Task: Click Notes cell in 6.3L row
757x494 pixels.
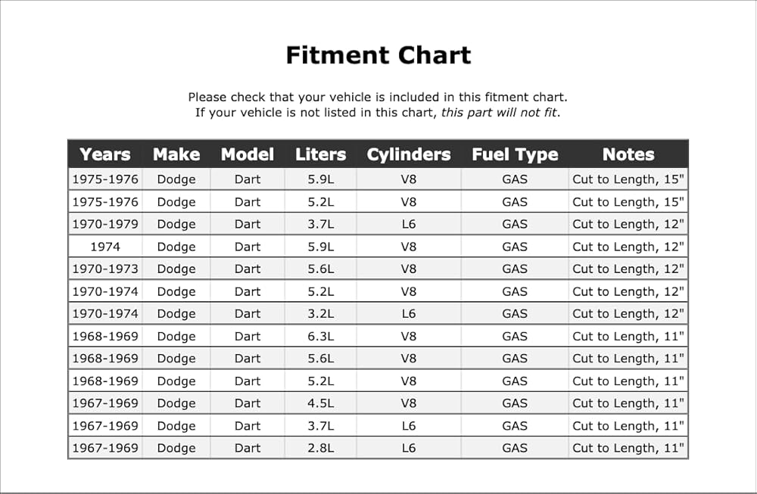Action: coord(628,336)
